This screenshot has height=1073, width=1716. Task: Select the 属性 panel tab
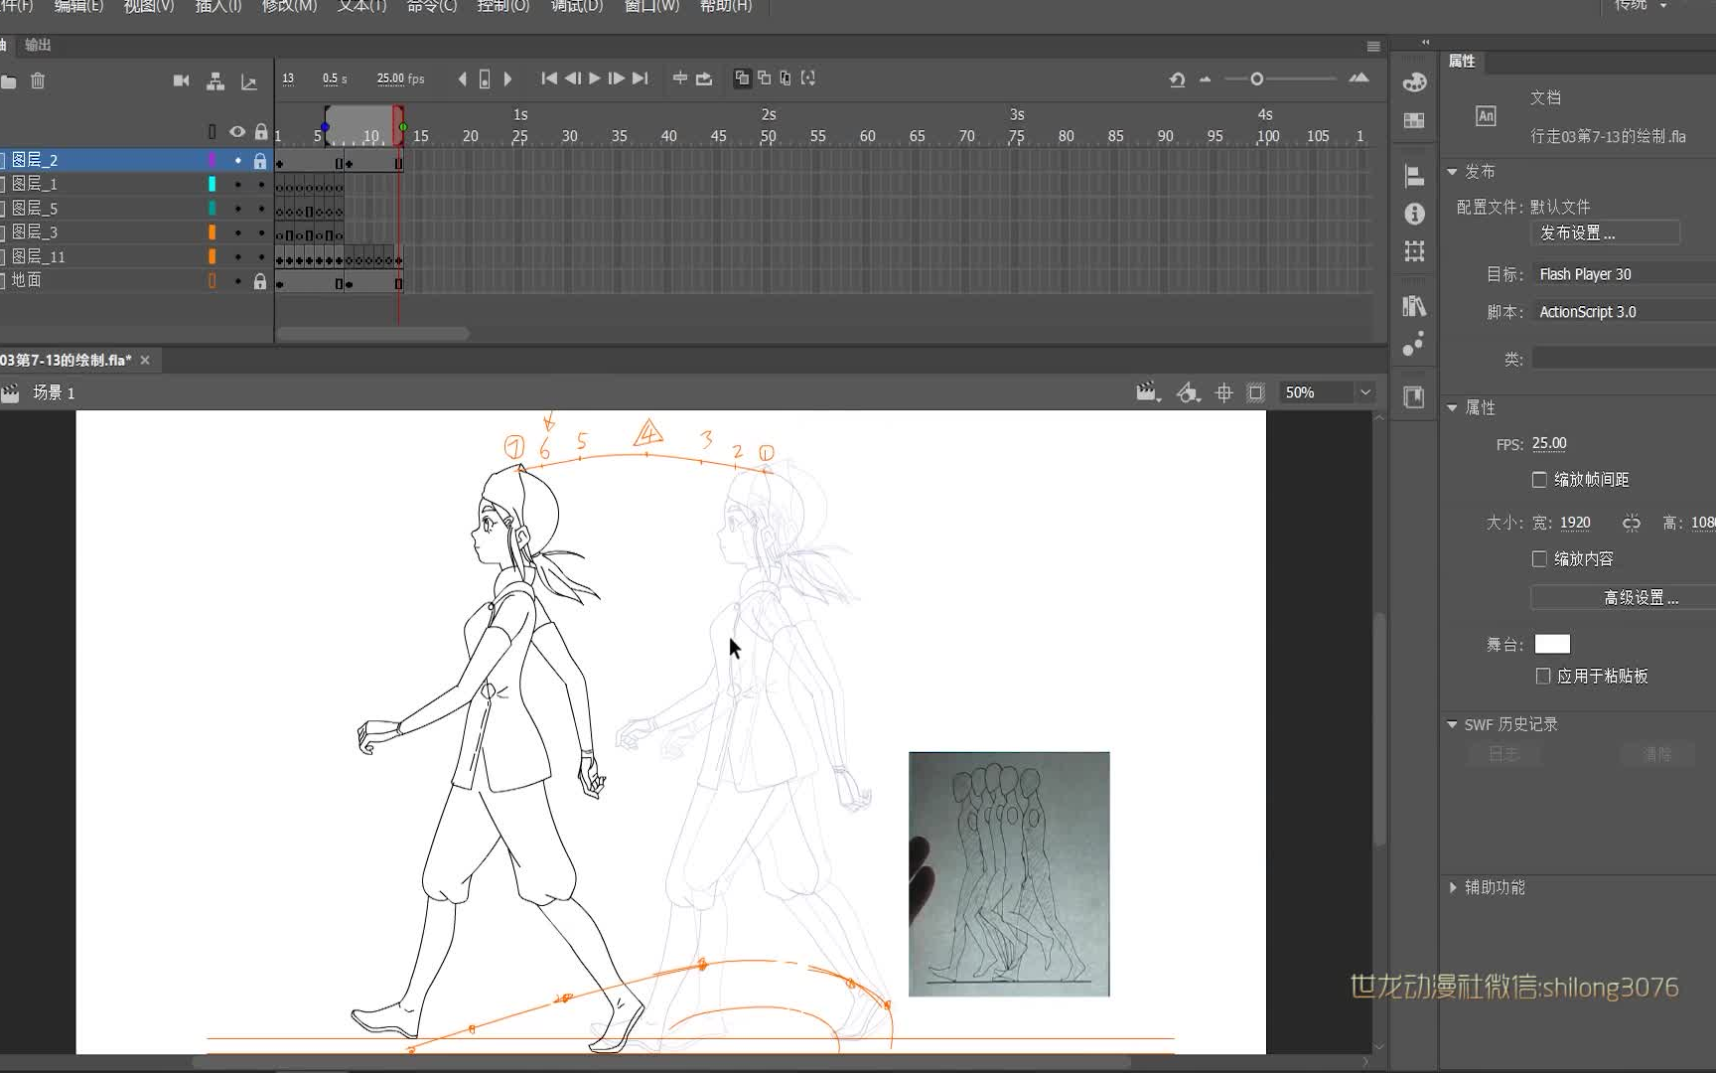[x=1462, y=62]
